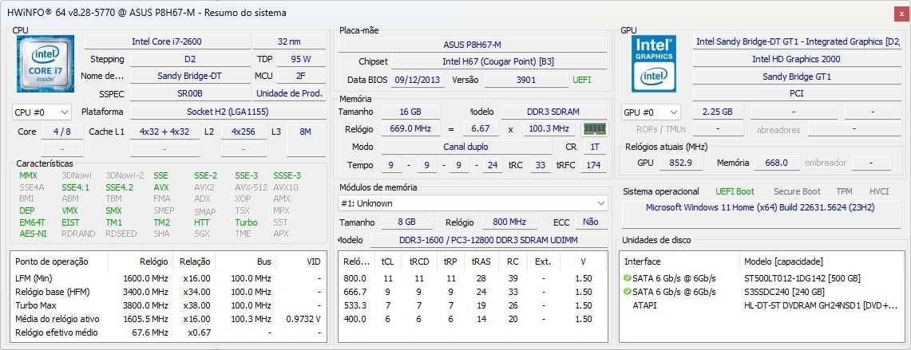Click the Sandy Bridge GT1 GPU codename

click(796, 76)
